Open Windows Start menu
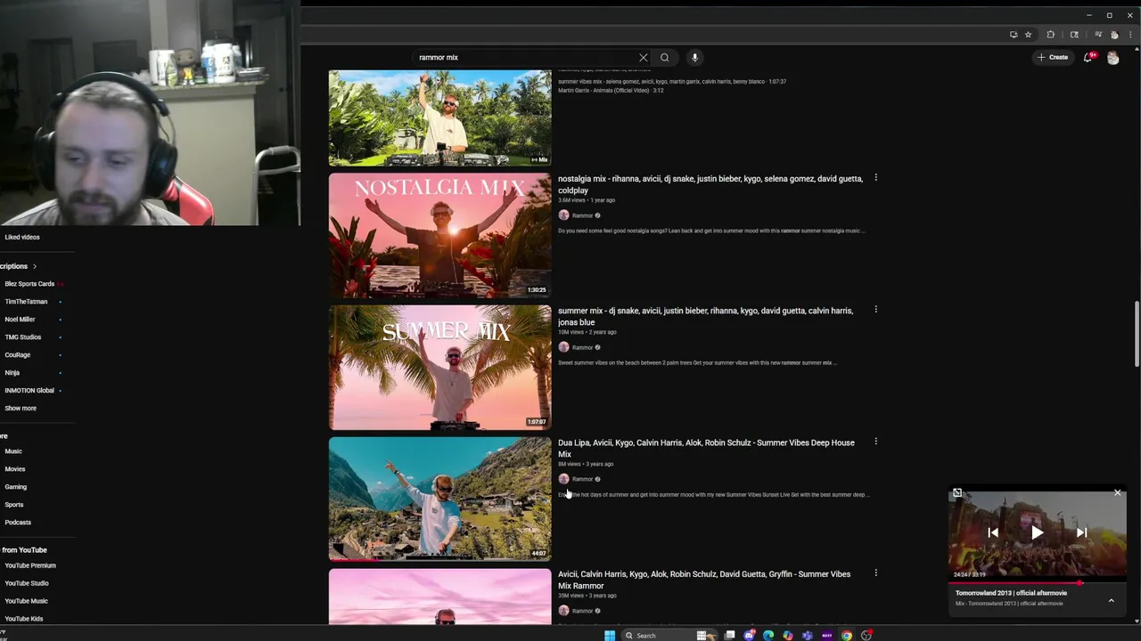1141x641 pixels. click(610, 636)
